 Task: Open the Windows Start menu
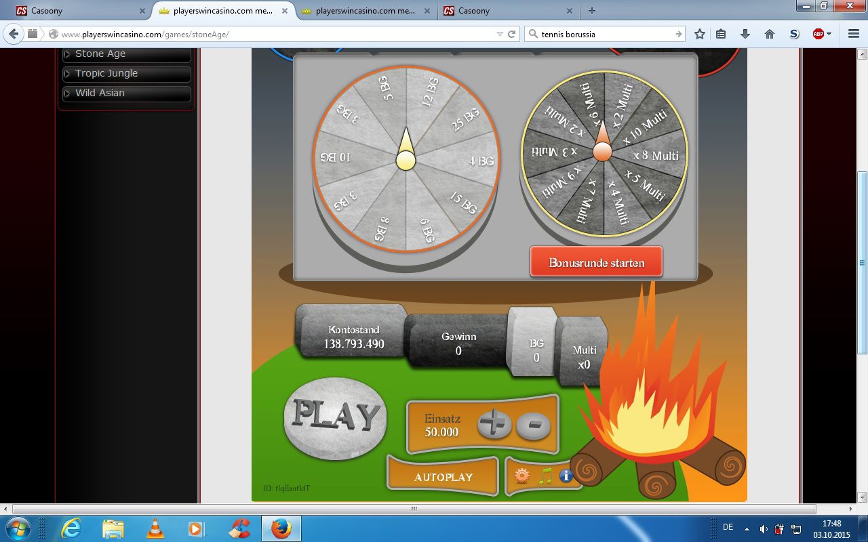18,528
